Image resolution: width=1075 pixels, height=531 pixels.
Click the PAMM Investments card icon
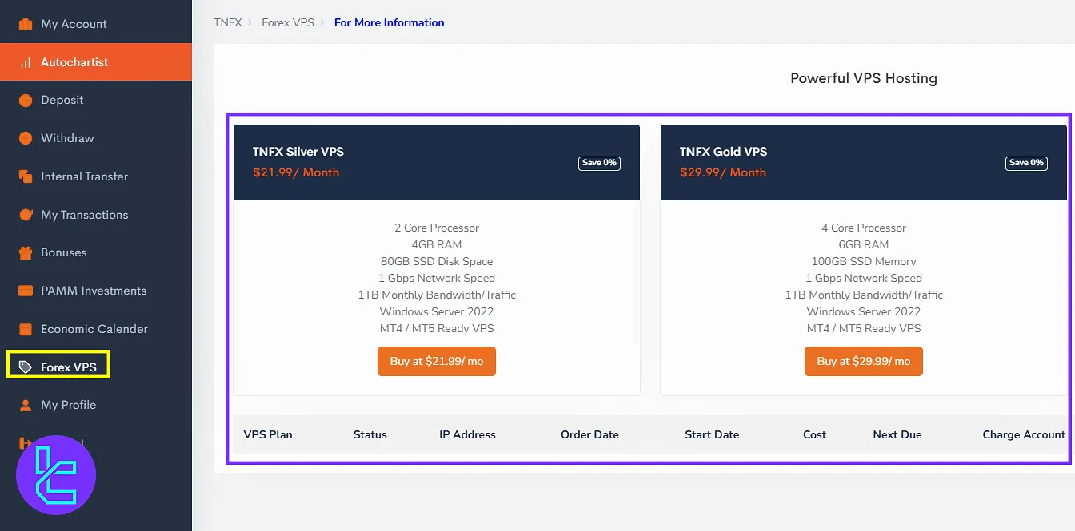26,291
